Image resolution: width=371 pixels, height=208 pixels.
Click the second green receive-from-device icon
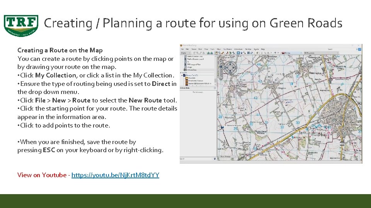pyautogui.click(x=211, y=53)
